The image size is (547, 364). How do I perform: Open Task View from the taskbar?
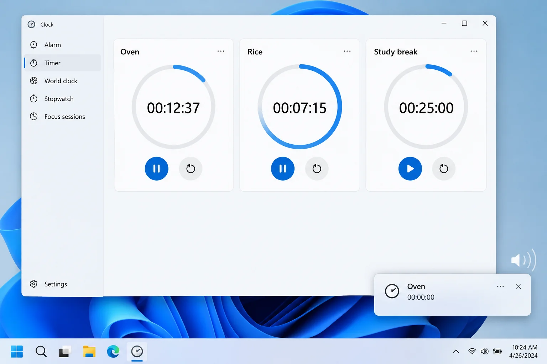click(65, 352)
